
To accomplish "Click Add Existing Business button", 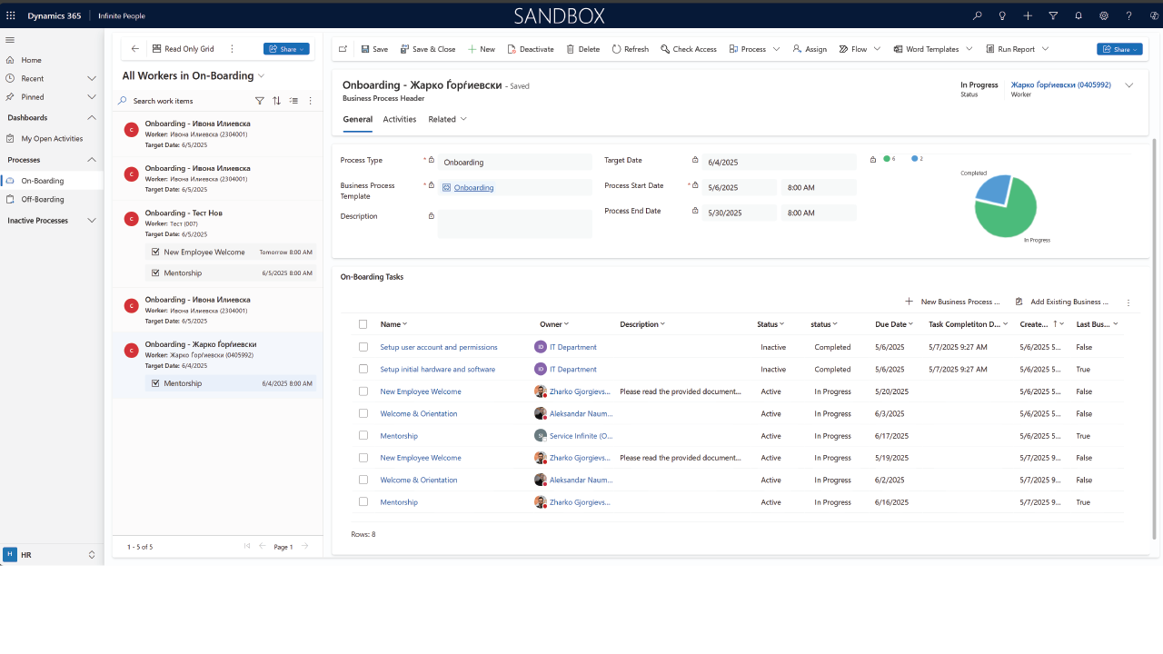I will click(1062, 302).
